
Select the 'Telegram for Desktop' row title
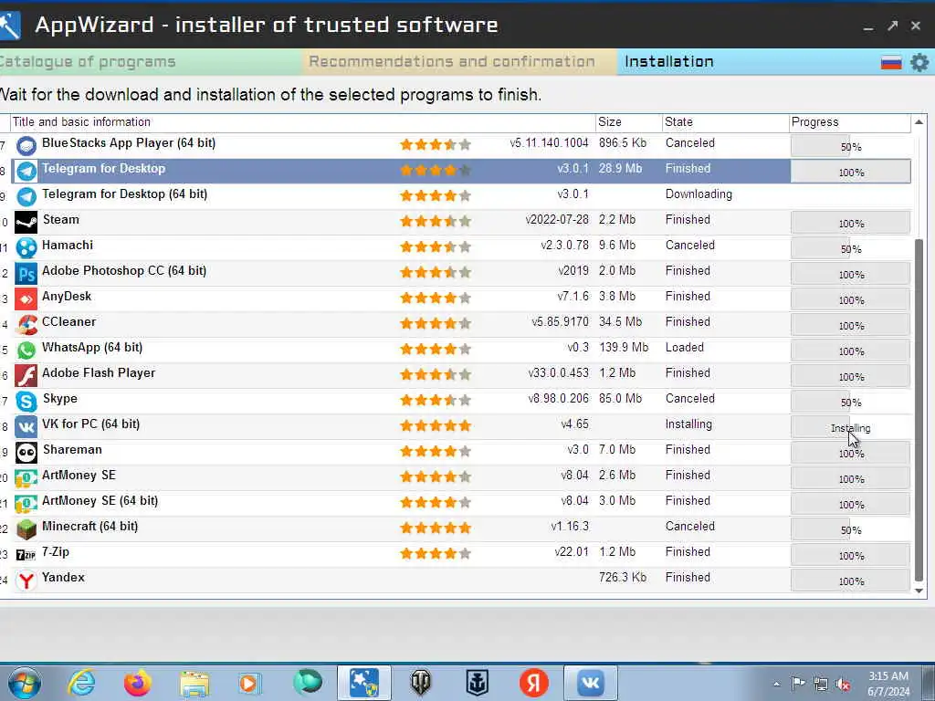(x=103, y=169)
